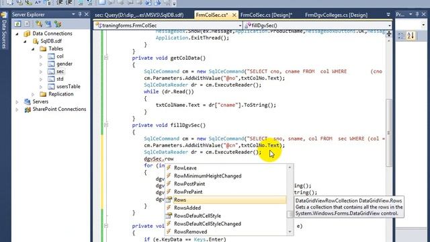The width and height of the screenshot is (430, 242).
Task: Collapse the SqlDB.sdf database node
Action: pyautogui.click(x=25, y=42)
